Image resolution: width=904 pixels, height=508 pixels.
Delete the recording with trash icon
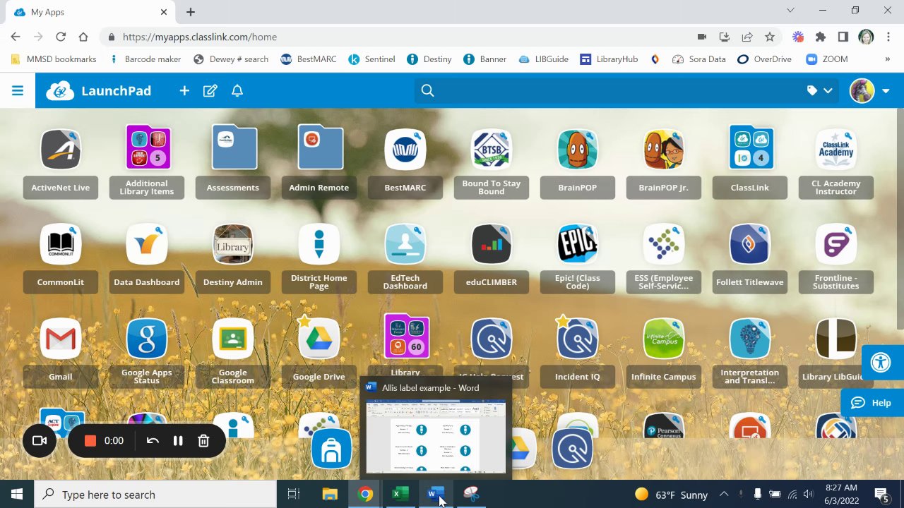[203, 440]
